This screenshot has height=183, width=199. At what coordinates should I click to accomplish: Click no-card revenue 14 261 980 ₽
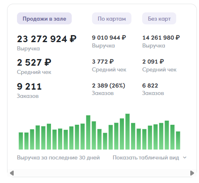pos(161,38)
